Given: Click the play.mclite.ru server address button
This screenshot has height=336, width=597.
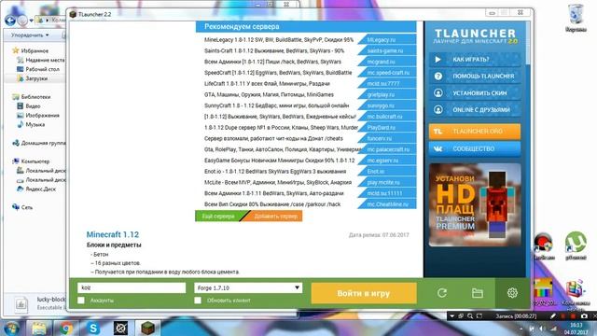Looking at the screenshot, I should pyautogui.click(x=388, y=182).
